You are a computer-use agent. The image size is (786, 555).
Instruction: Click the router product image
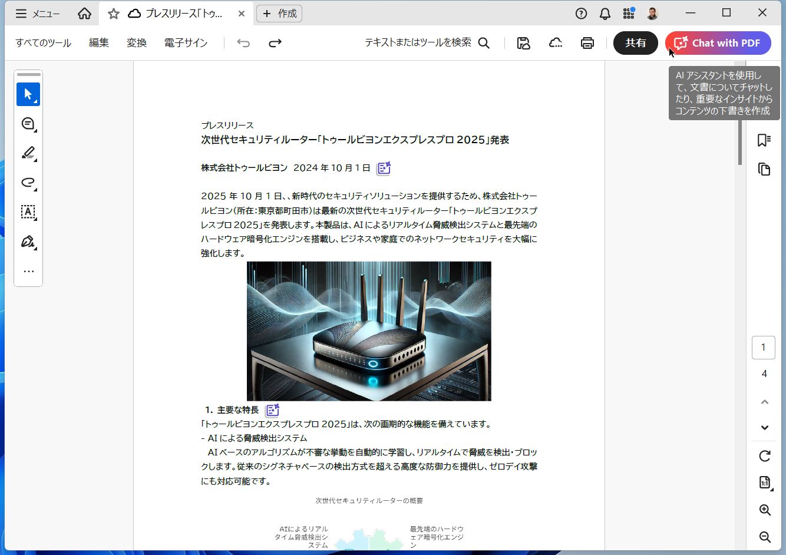[369, 331]
